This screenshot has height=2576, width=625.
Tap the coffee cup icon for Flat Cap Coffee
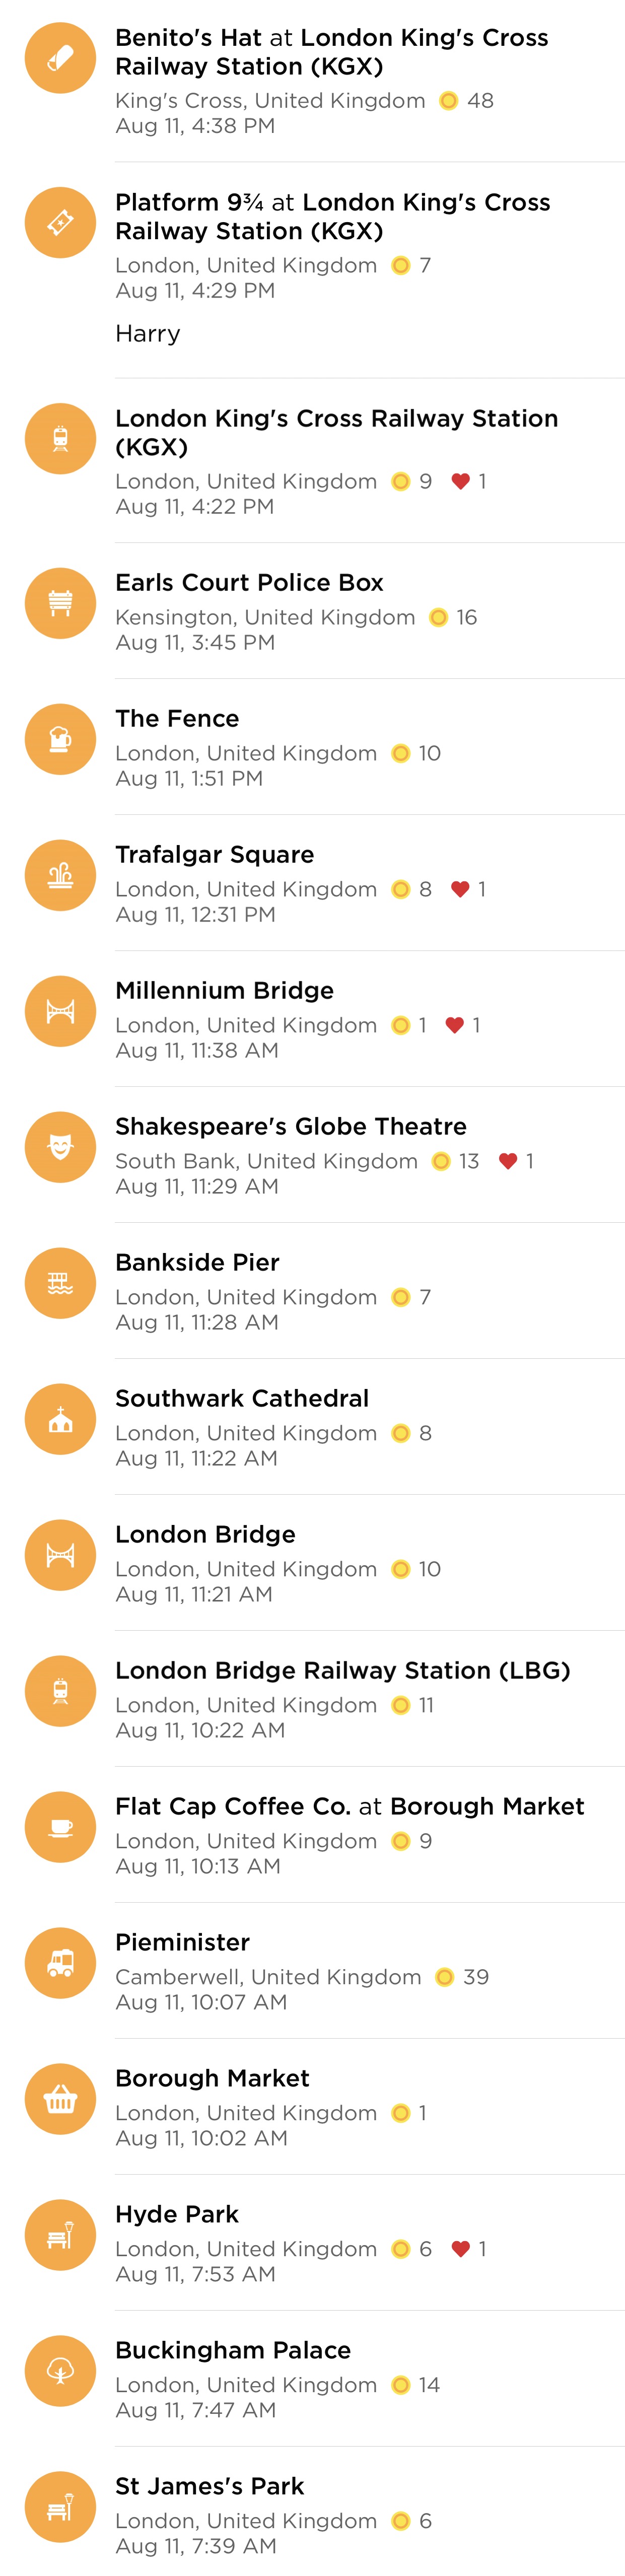coord(60,1827)
